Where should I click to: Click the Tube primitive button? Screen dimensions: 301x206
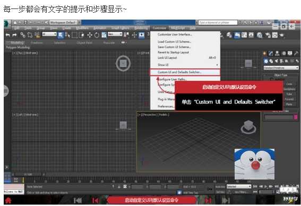click(289, 94)
